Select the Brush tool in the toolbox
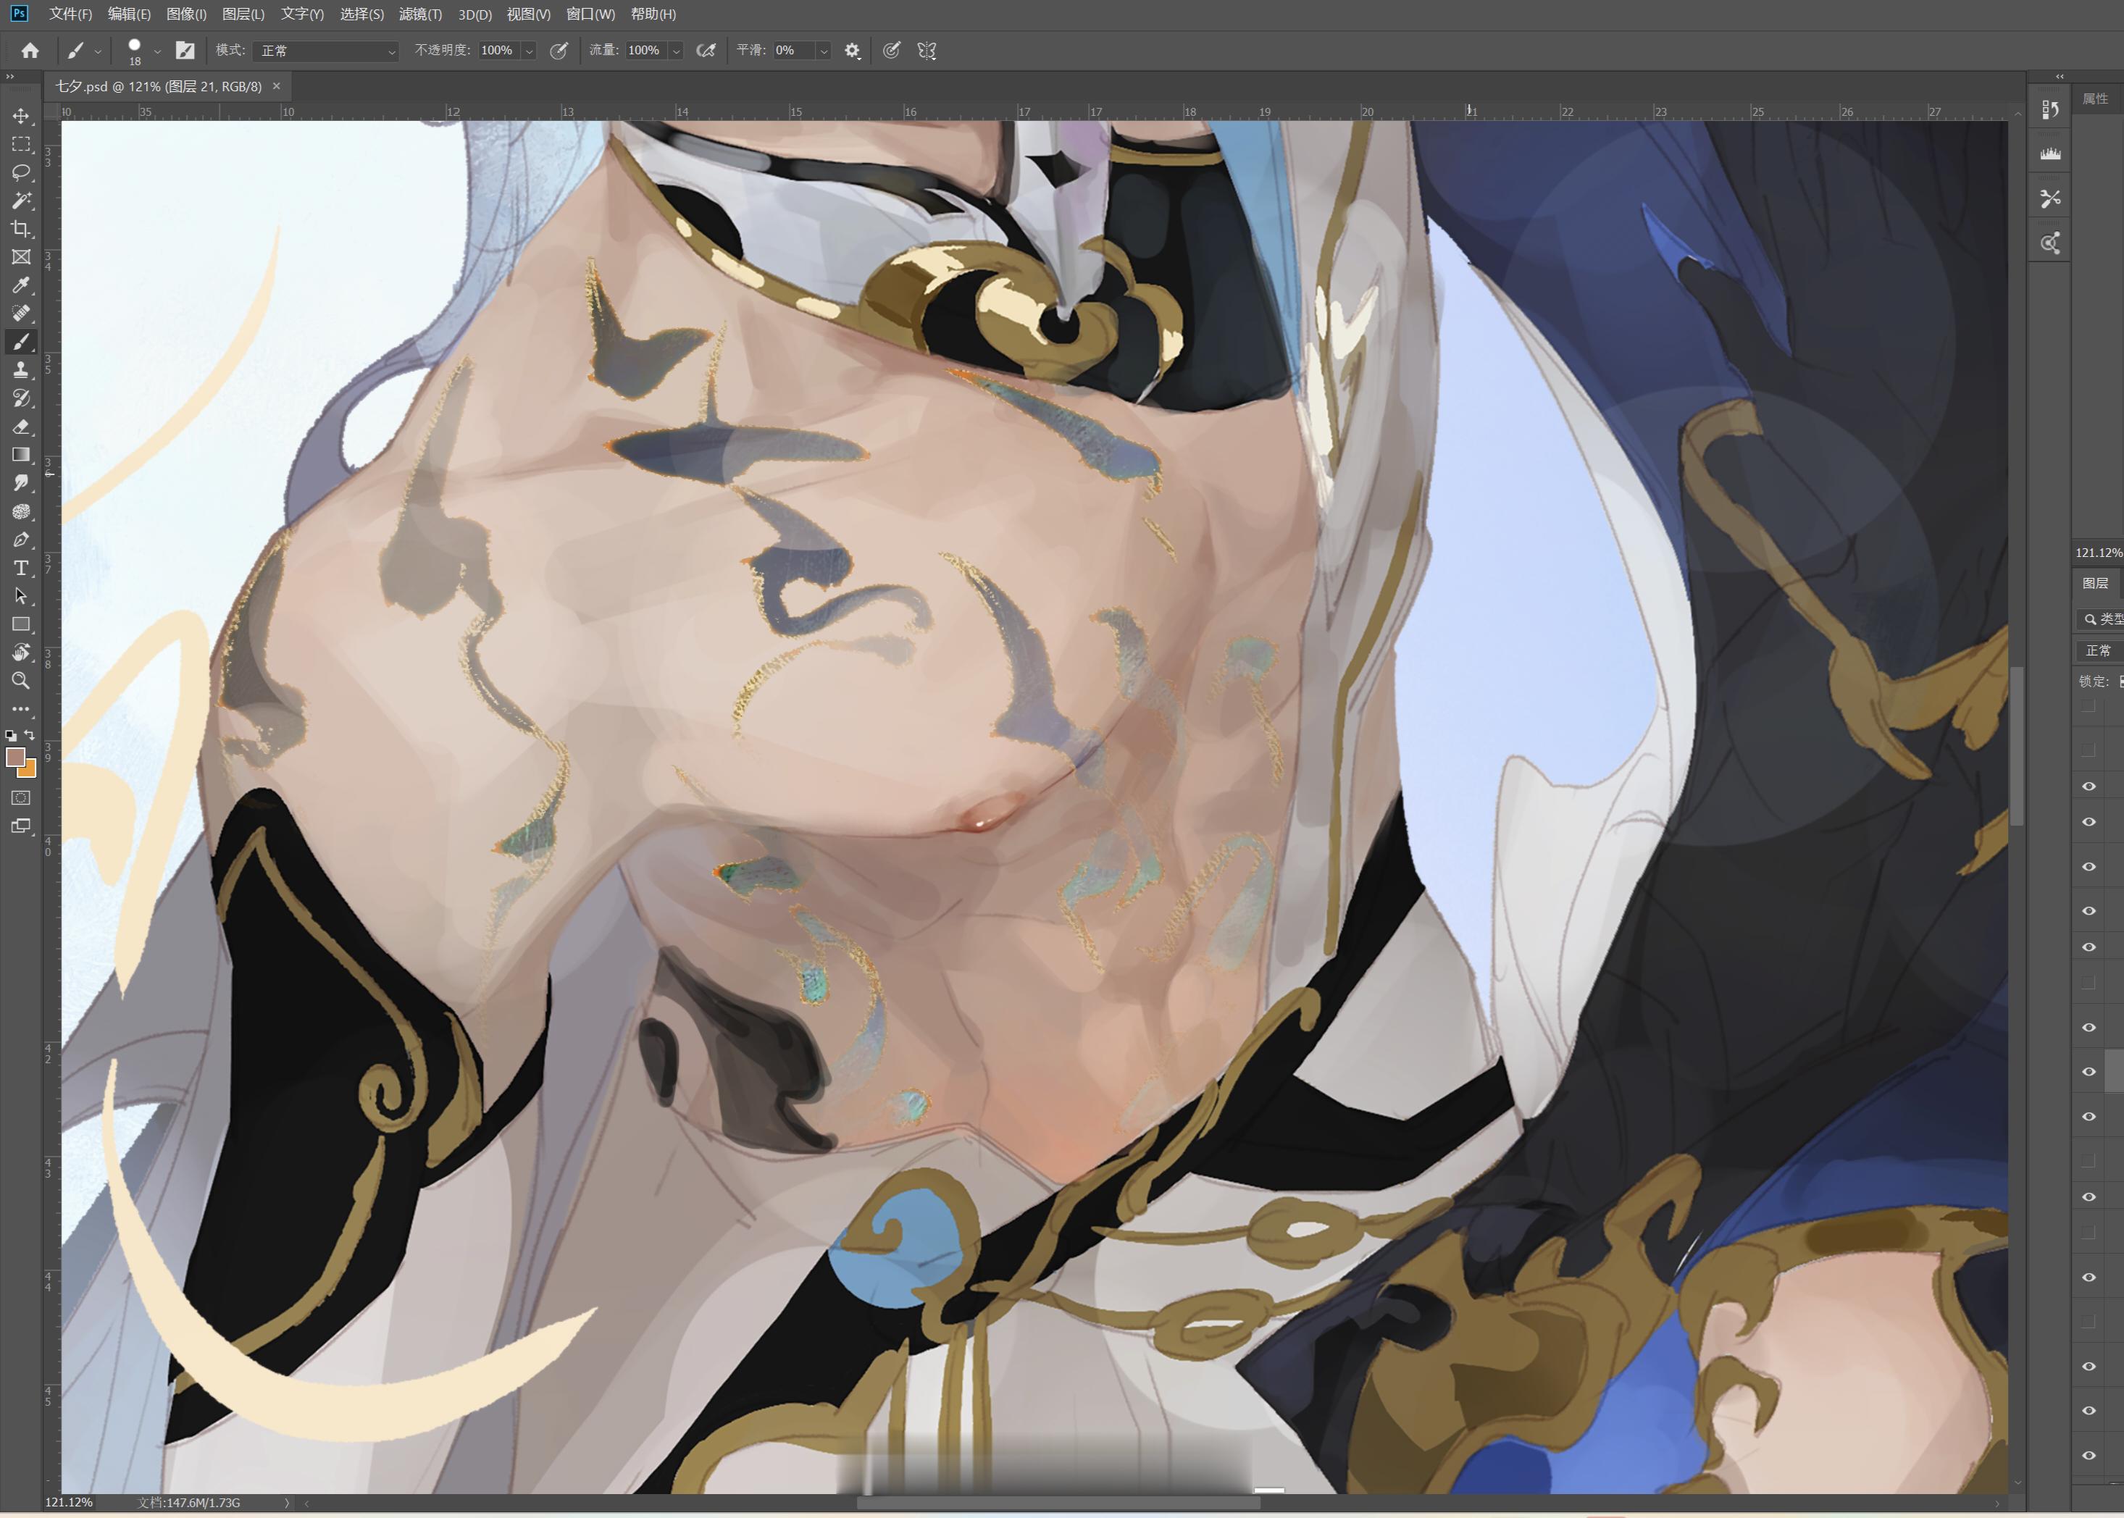2124x1518 pixels. coord(20,342)
